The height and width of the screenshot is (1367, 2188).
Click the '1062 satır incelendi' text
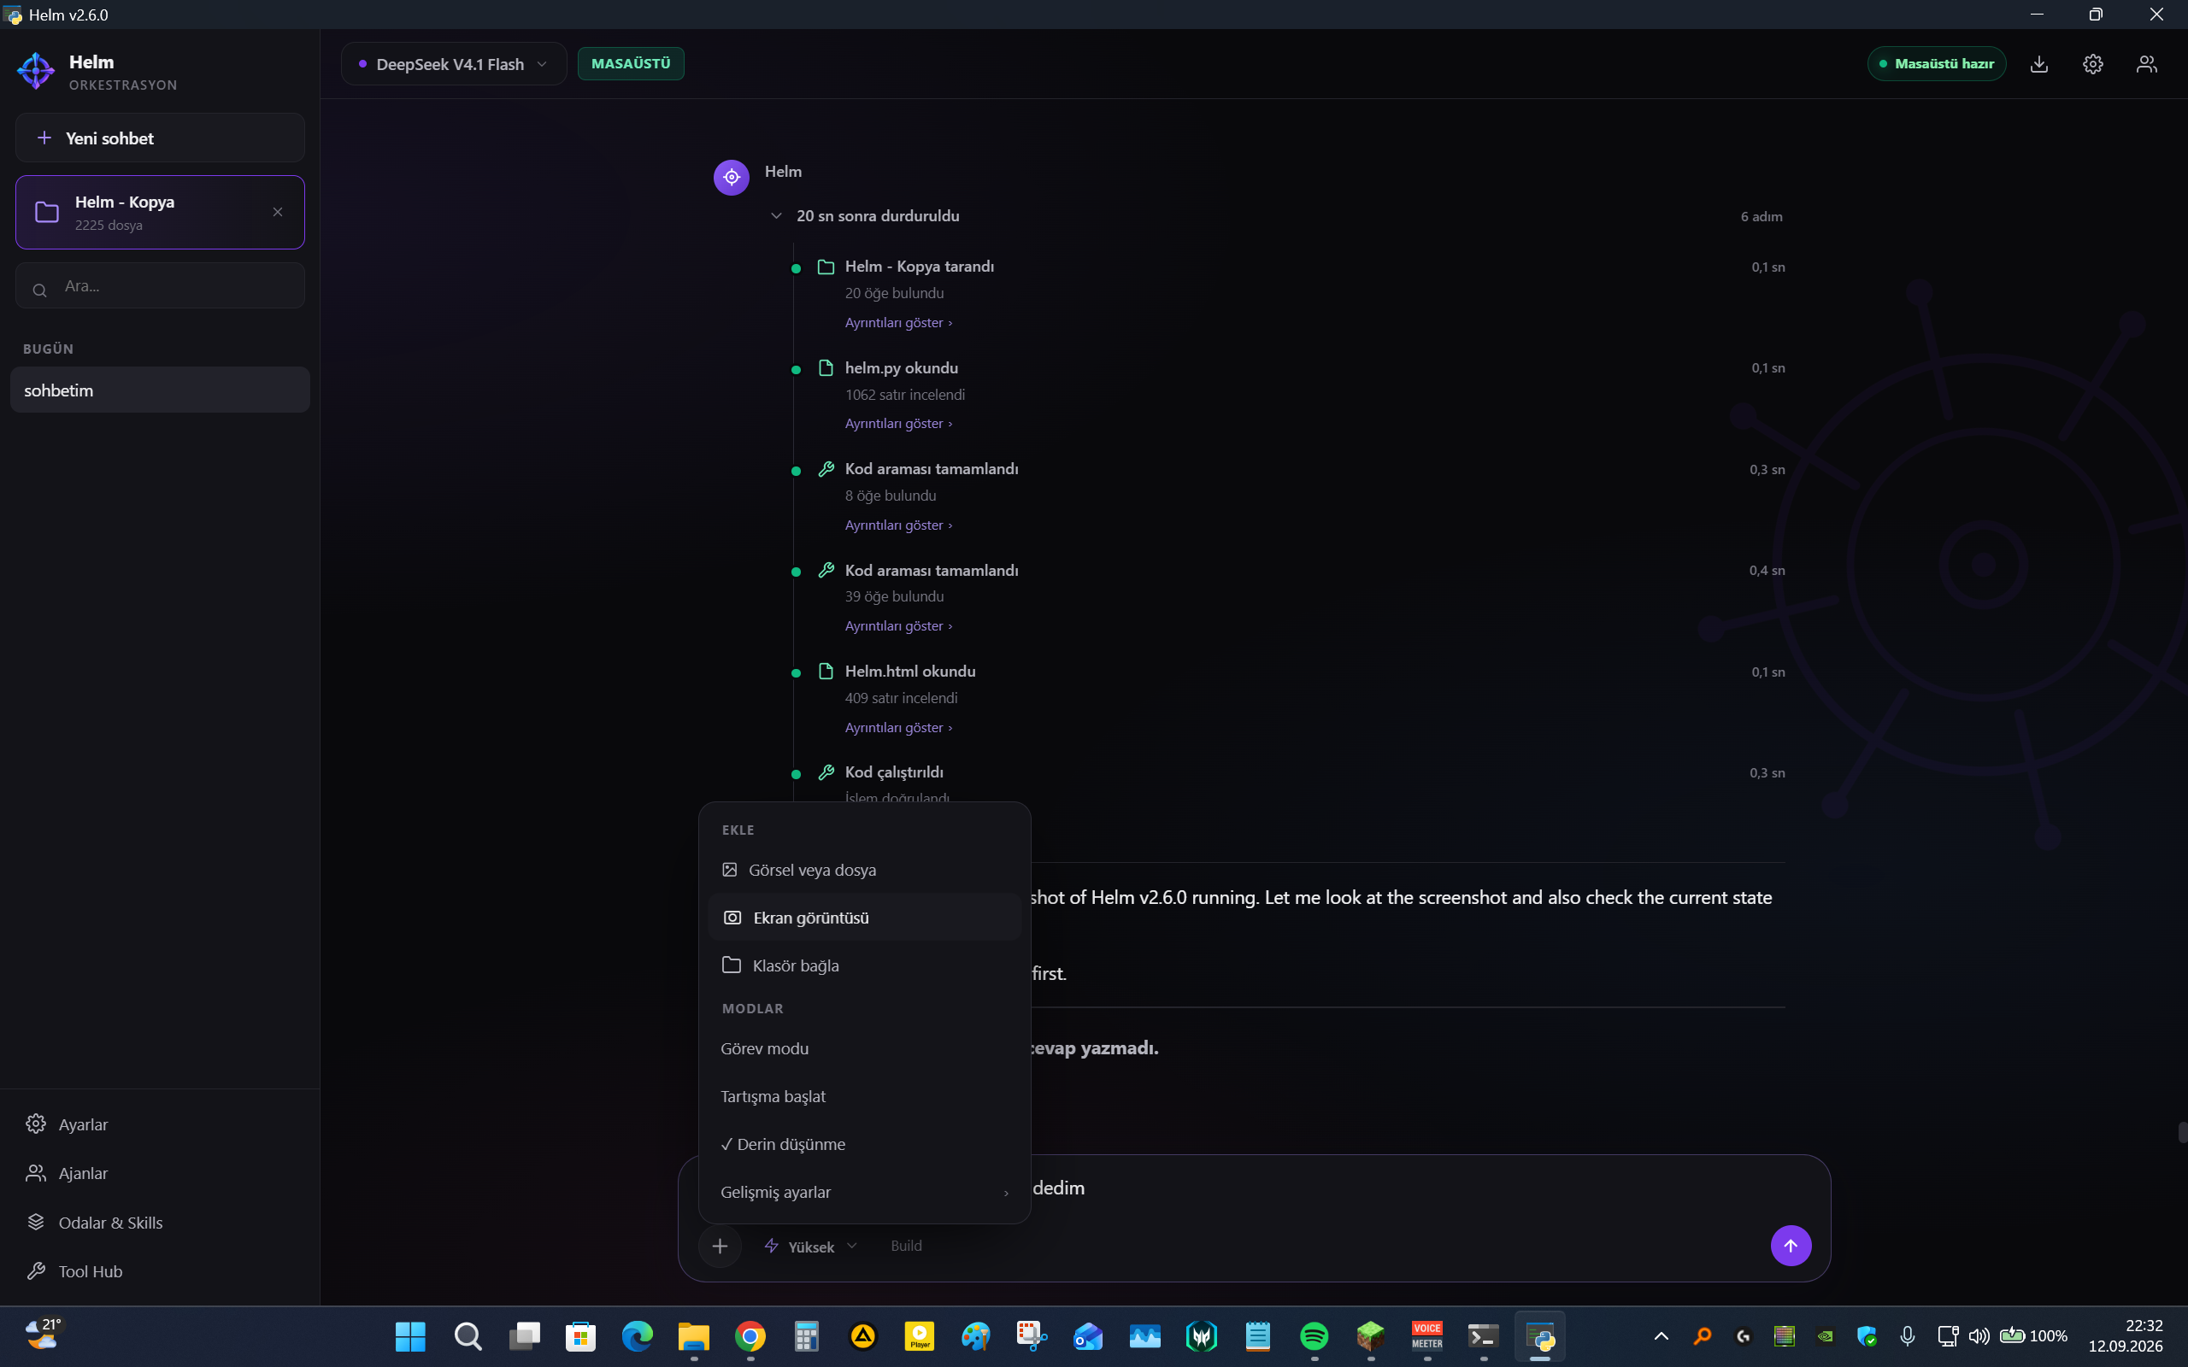pyautogui.click(x=904, y=395)
